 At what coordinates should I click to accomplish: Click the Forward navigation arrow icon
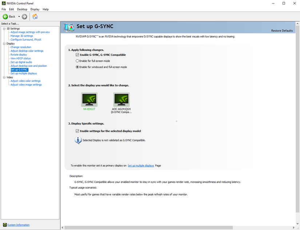tap(24, 16)
